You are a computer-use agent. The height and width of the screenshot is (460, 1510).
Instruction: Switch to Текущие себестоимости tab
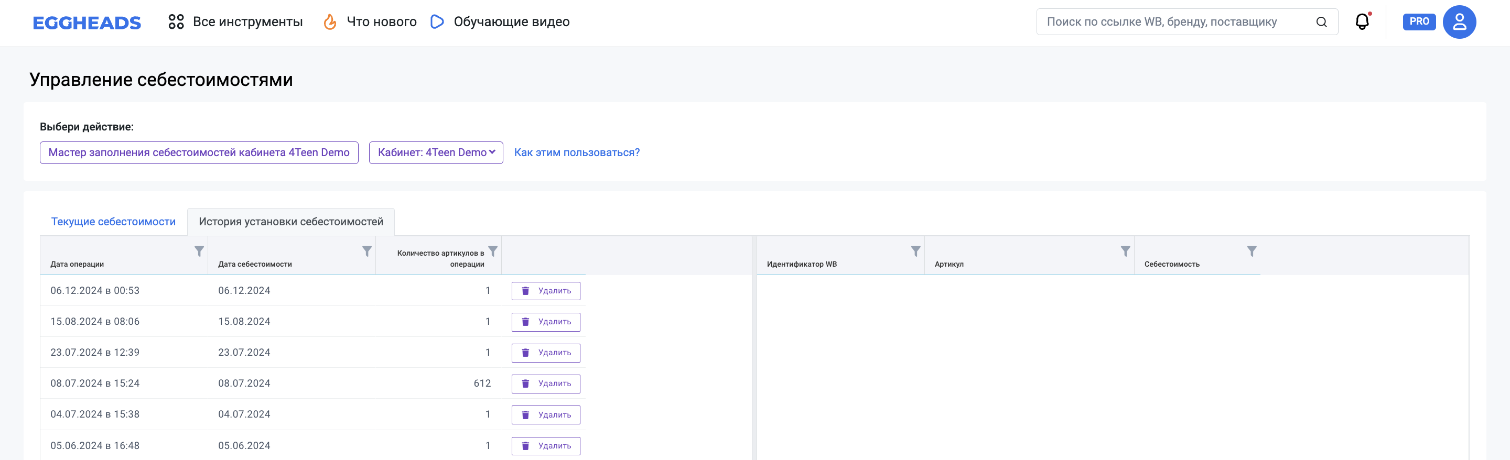coord(113,222)
